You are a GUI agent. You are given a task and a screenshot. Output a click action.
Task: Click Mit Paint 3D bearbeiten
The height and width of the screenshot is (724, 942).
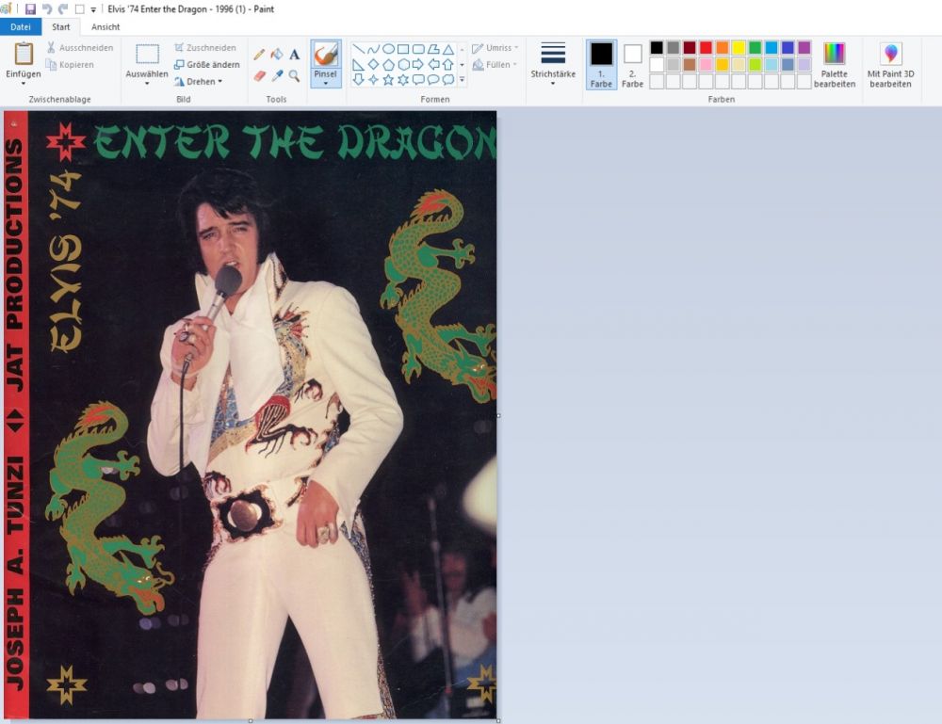[890, 65]
